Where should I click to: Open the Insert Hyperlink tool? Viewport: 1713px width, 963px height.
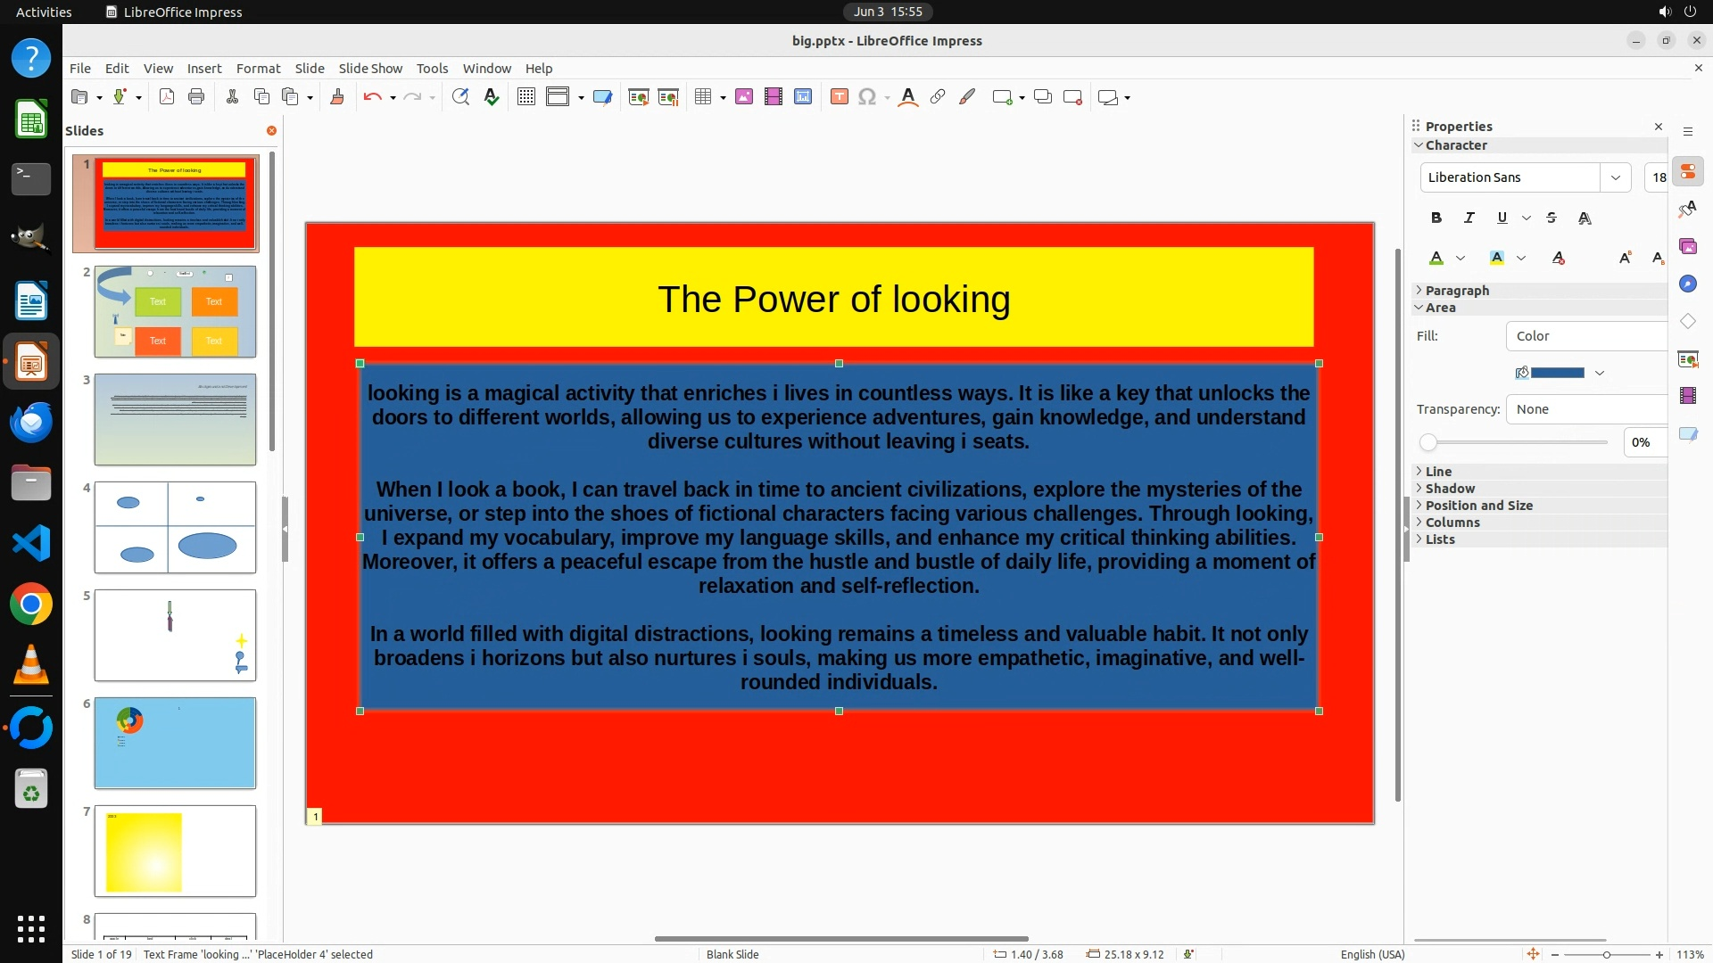[938, 97]
